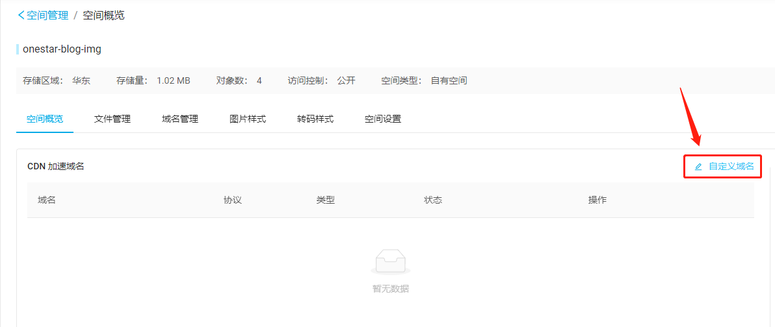The height and width of the screenshot is (327, 775).
Task: Switch to the 空间设置 tab
Action: tap(383, 119)
